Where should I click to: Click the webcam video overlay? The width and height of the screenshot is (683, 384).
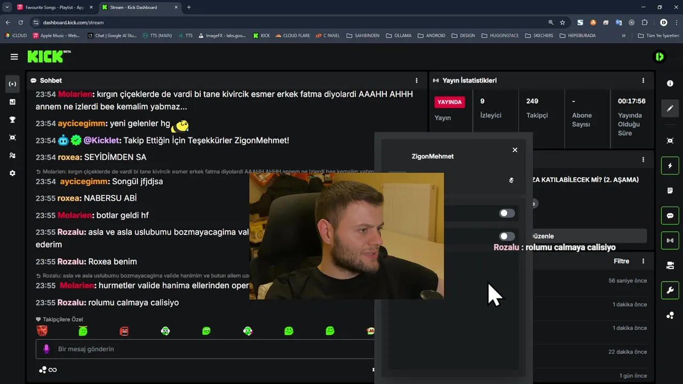pos(346,235)
